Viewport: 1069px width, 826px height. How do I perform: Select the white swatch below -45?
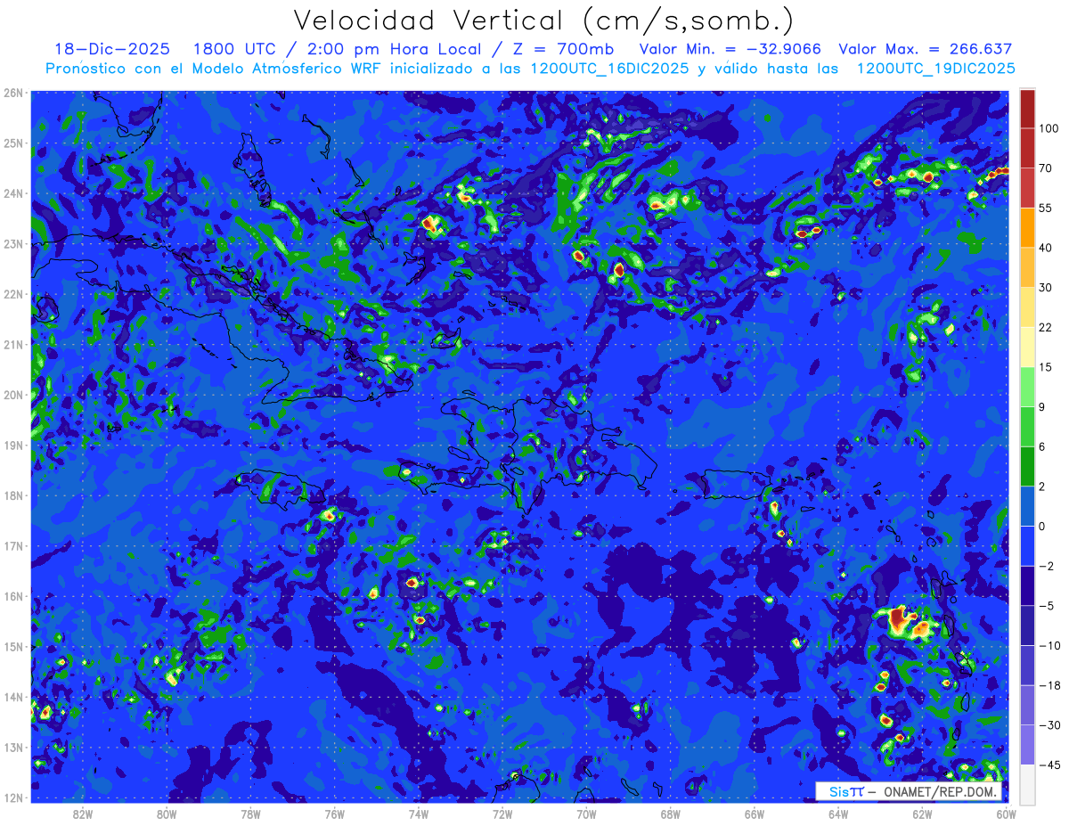(1027, 784)
